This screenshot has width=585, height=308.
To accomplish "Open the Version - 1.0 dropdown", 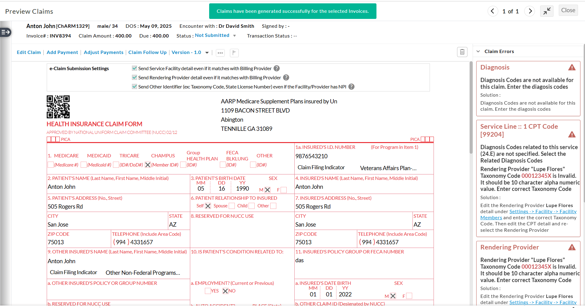I will pos(207,52).
